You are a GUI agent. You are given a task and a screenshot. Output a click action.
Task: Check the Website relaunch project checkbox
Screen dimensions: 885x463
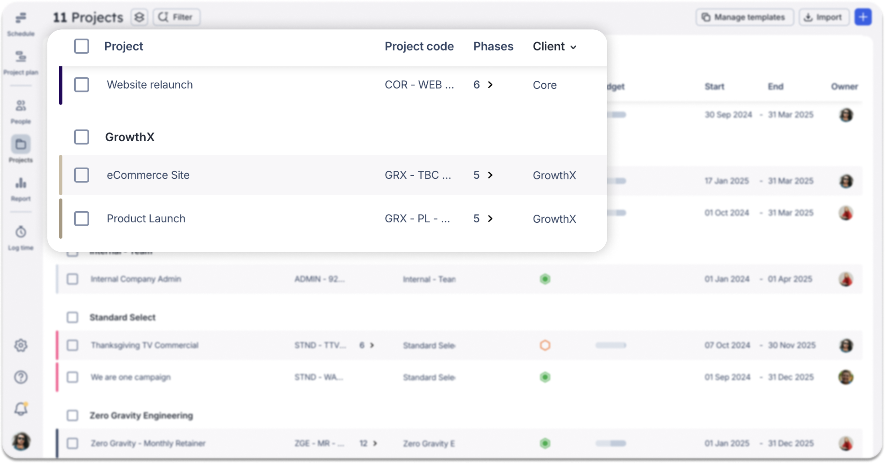click(x=81, y=85)
